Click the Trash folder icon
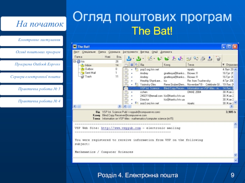 coord(82,77)
